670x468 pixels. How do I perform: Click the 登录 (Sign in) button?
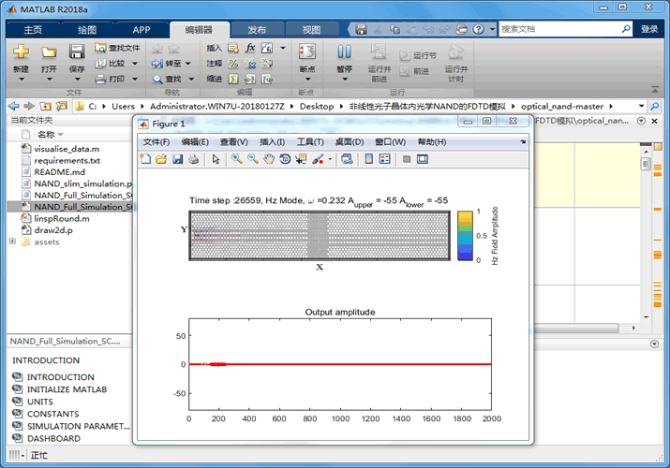(x=649, y=29)
